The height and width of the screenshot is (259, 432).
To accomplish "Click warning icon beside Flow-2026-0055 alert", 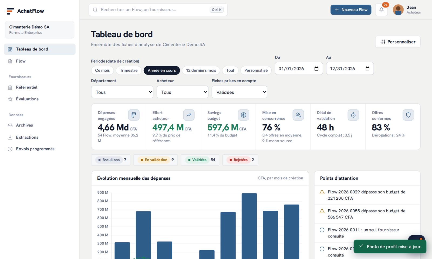I will pos(322,211).
